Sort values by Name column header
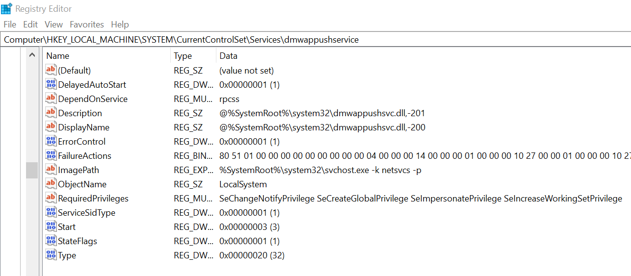Screen dimensions: 631x276 (58, 56)
